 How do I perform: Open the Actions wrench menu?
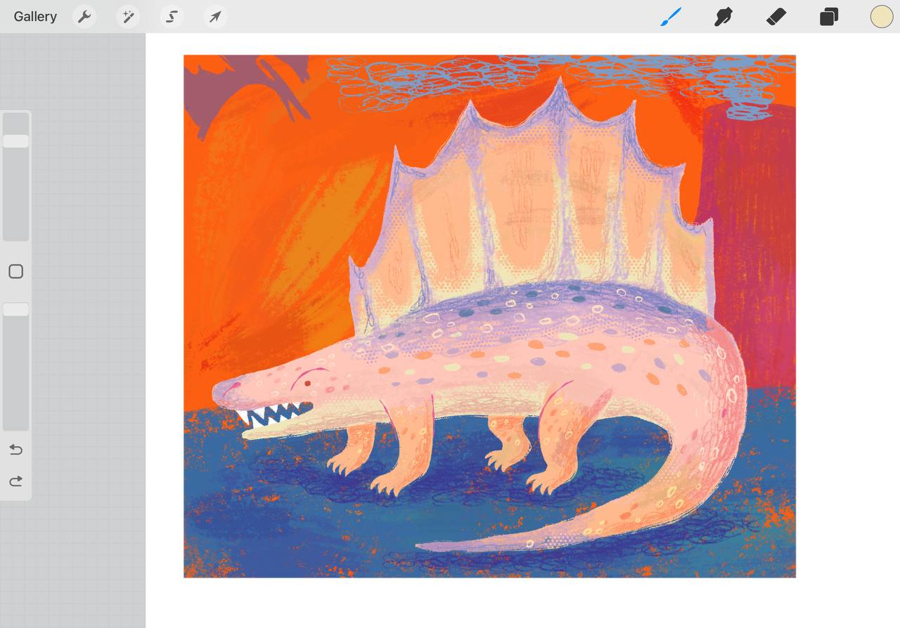tap(84, 17)
